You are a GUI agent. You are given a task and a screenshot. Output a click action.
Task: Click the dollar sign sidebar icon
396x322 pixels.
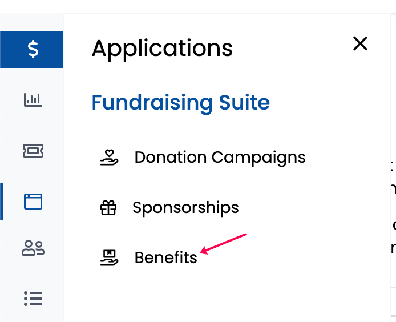pos(33,50)
